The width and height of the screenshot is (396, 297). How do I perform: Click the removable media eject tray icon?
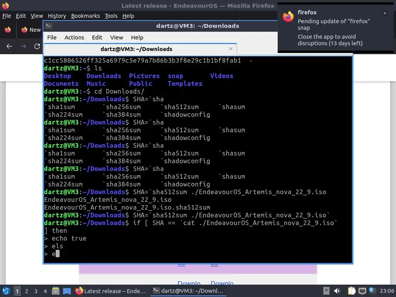[326, 291]
